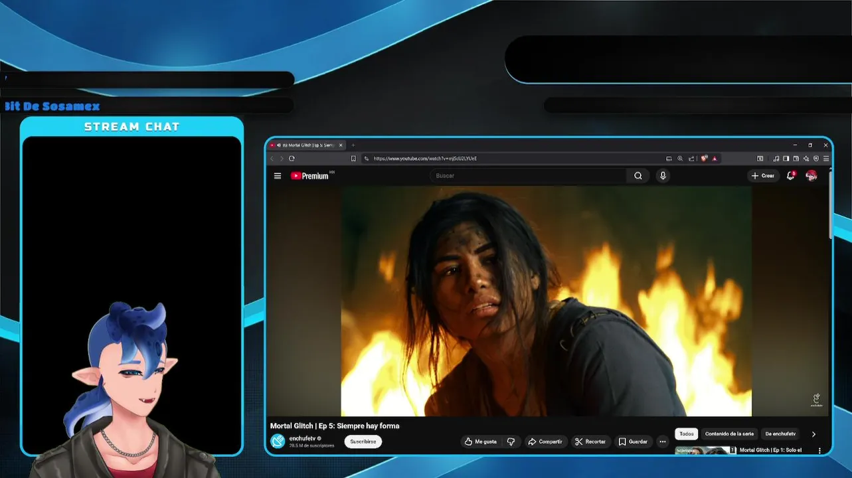Open the browser main menu (three lines)
Viewport: 852px width, 478px height.
click(826, 159)
